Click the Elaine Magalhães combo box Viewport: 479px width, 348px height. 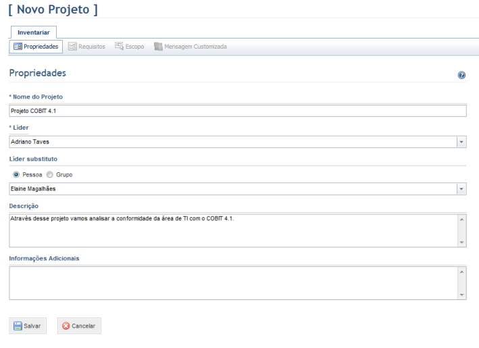click(238, 189)
